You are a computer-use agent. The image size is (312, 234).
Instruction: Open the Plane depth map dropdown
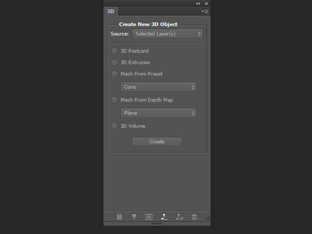(158, 113)
